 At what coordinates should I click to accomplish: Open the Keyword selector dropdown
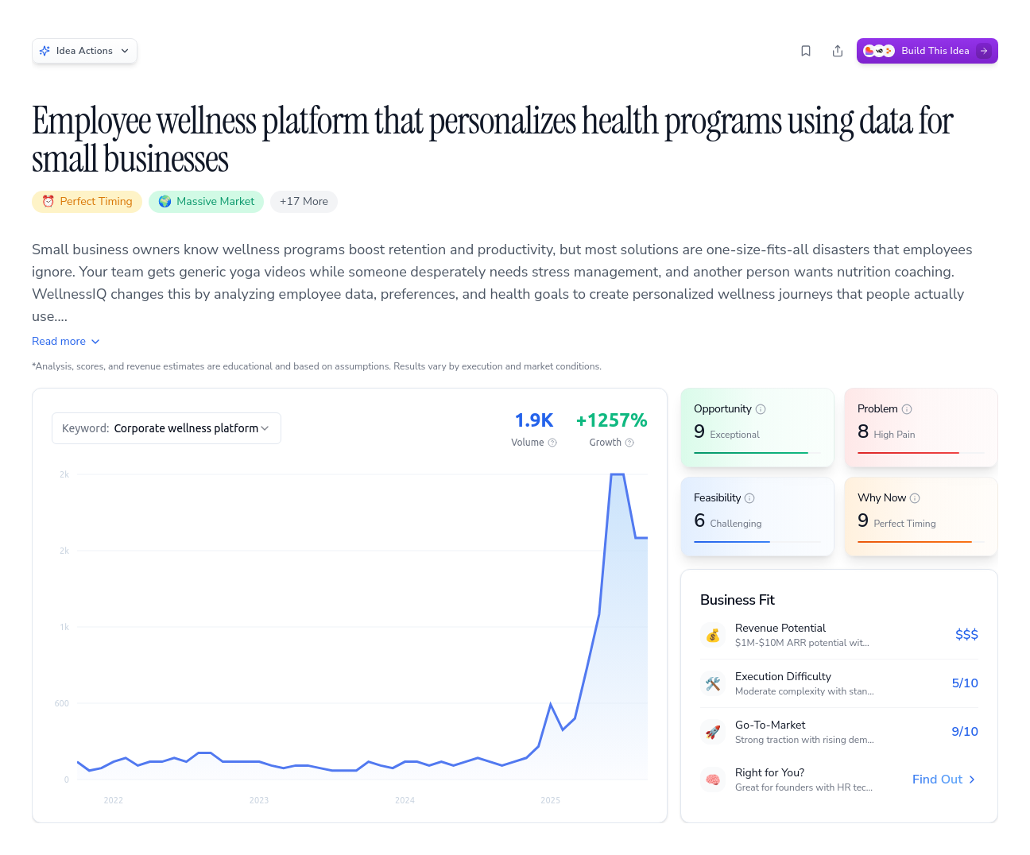166,428
